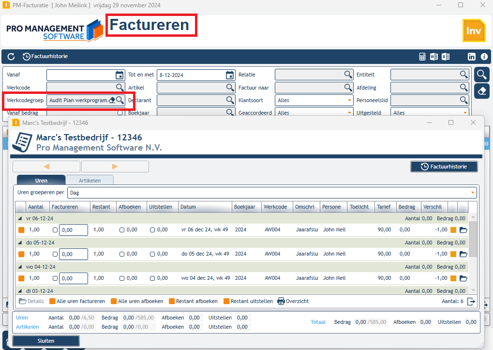This screenshot has width=493, height=350.
Task: Tick the Afboeken checkbox for do 05-12-24
Action: (122, 254)
